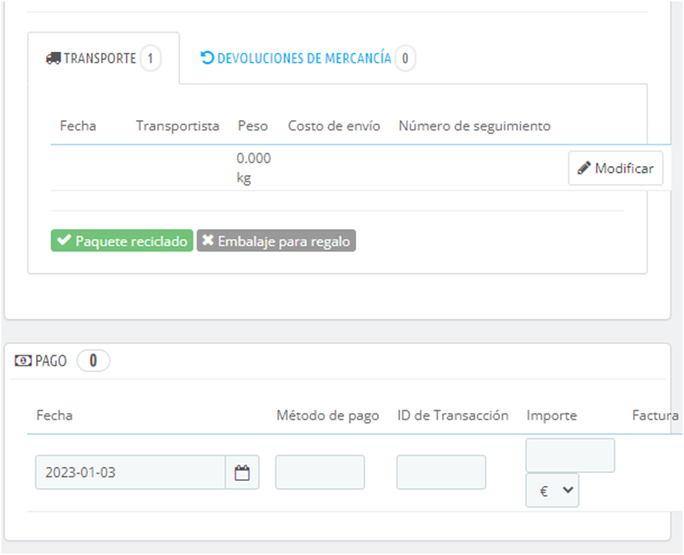This screenshot has height=555, width=684.
Task: Click the PAGO panel heading text
Action: click(51, 360)
